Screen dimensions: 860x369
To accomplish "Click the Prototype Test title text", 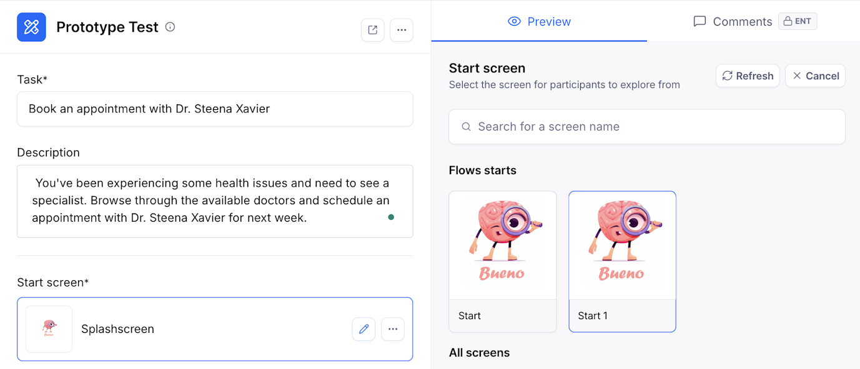I will point(107,27).
